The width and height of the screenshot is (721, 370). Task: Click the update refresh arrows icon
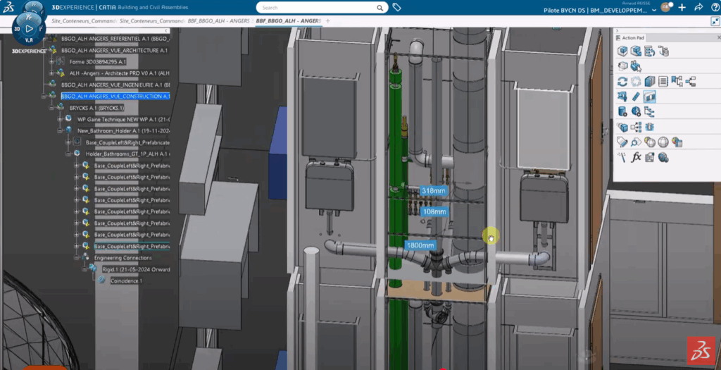(622, 81)
